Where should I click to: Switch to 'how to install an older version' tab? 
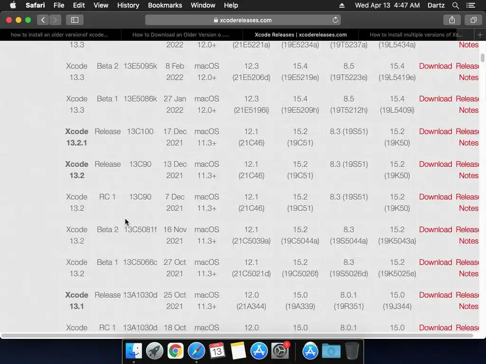click(59, 35)
